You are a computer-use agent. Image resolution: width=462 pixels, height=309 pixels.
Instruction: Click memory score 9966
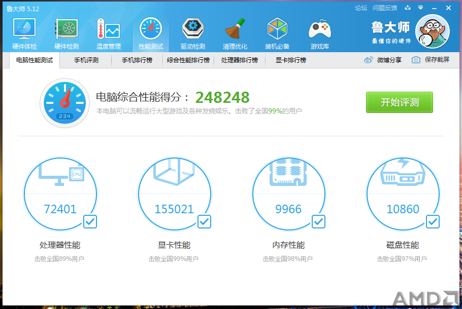coord(288,209)
